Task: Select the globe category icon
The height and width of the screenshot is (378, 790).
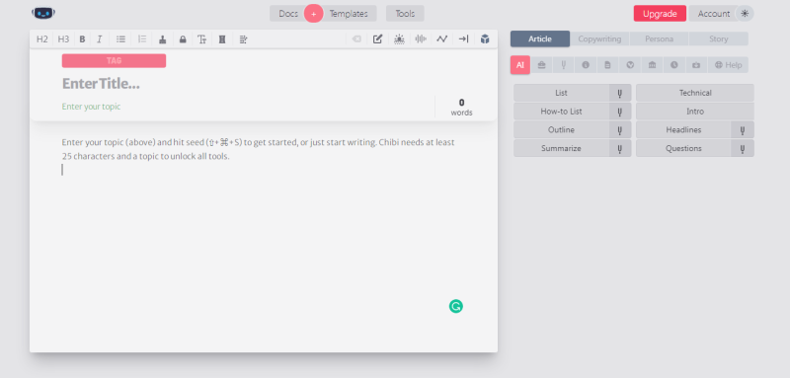Action: [630, 65]
